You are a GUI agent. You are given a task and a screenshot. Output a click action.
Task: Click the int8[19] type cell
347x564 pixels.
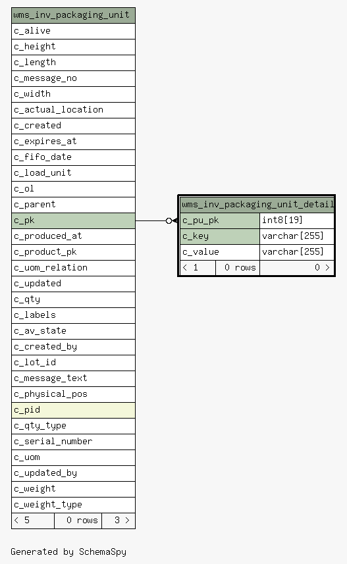click(297, 220)
